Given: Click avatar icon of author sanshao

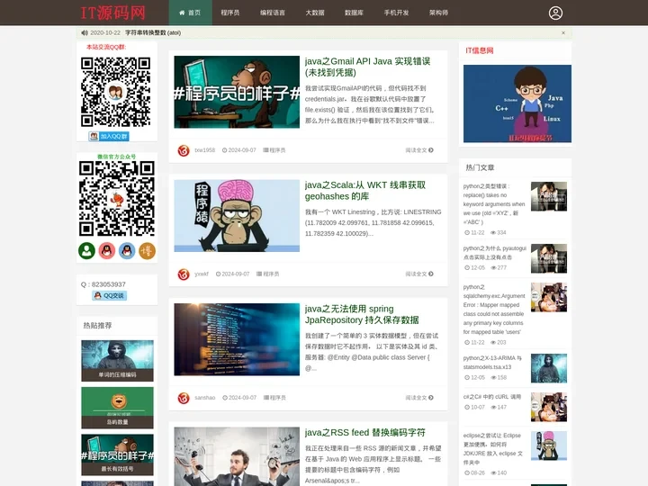Looking at the screenshot, I should coord(184,398).
